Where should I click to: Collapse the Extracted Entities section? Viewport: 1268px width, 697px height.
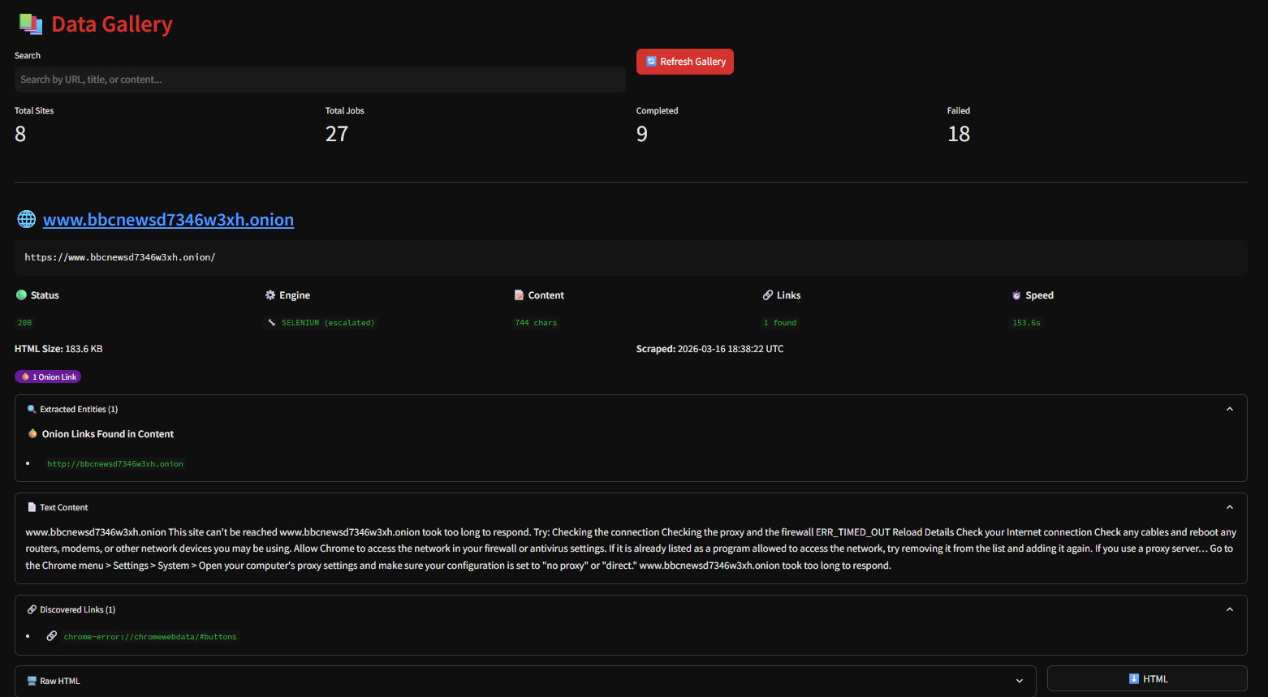1229,409
